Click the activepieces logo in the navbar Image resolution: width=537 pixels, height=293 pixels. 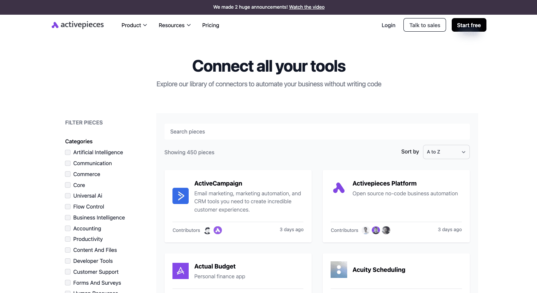[77, 25]
